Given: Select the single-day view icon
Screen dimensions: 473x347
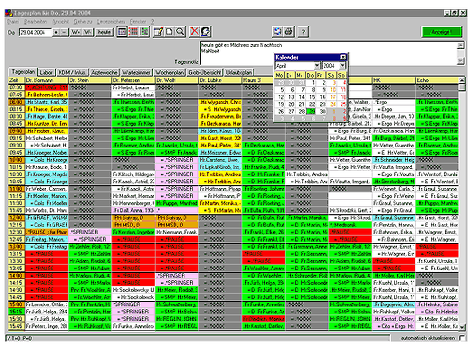Looking at the screenshot, I should click(x=122, y=32).
